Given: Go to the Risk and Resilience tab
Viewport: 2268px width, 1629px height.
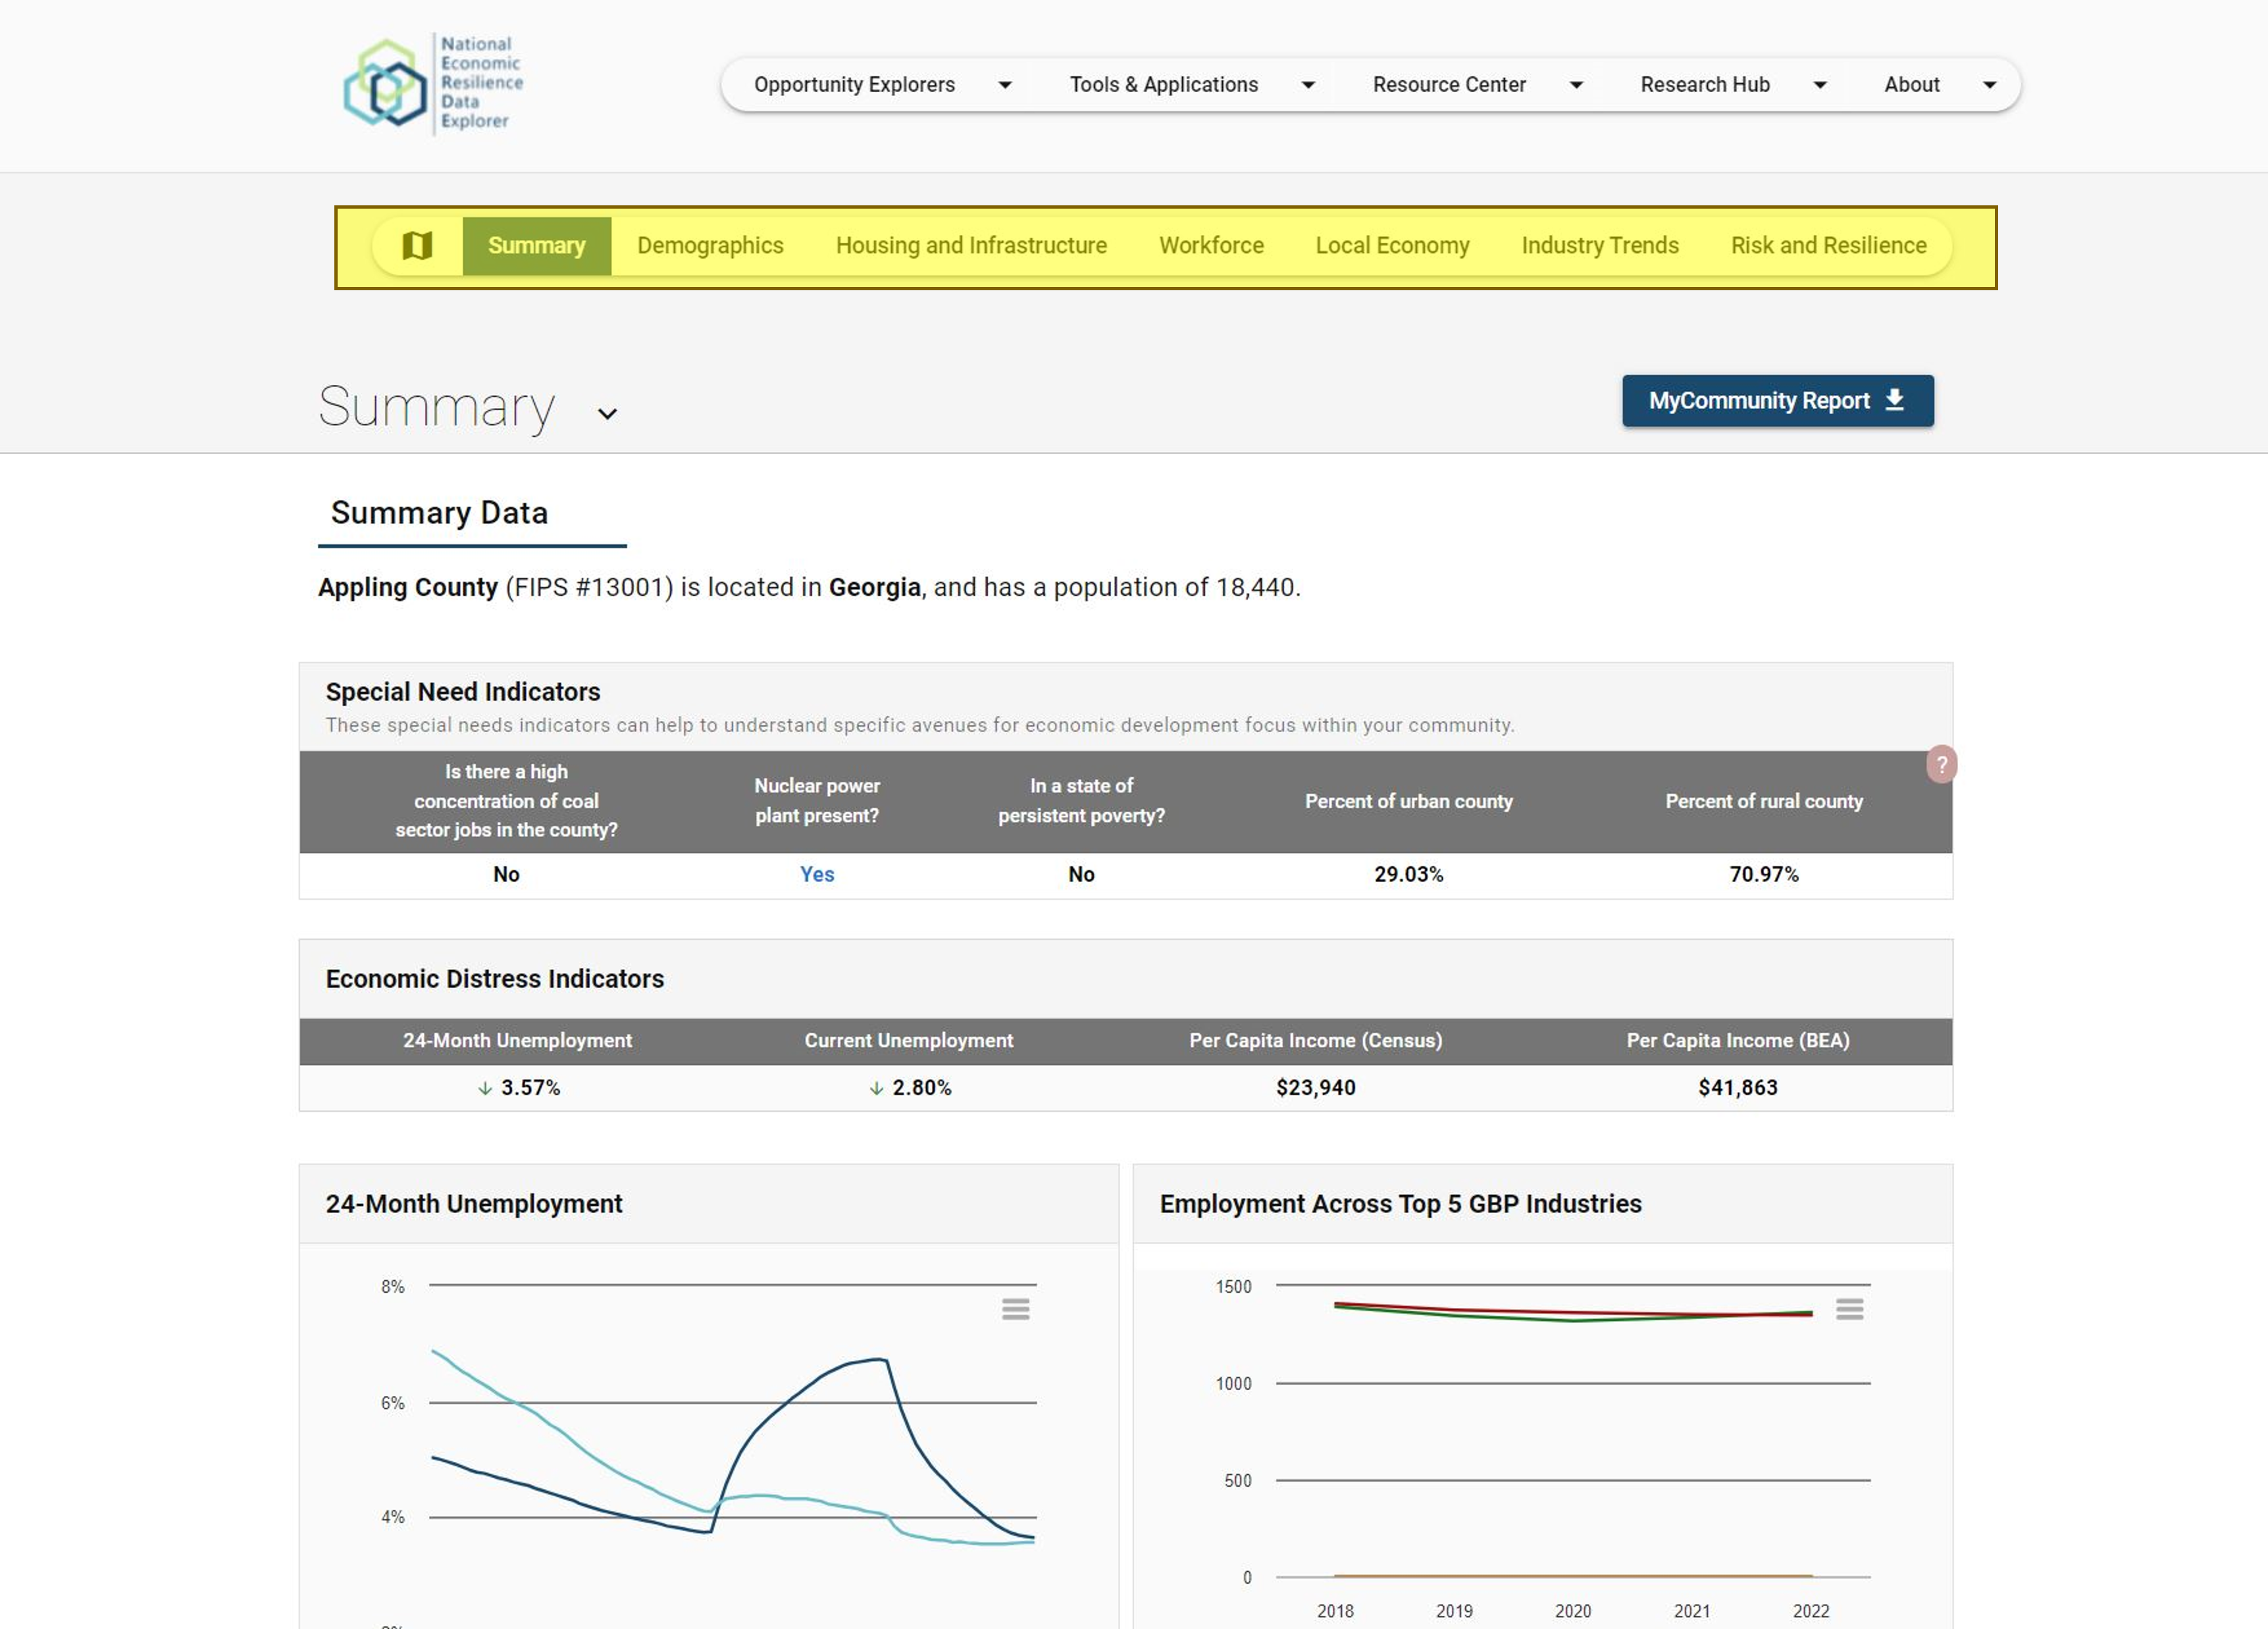Looking at the screenshot, I should [1828, 246].
